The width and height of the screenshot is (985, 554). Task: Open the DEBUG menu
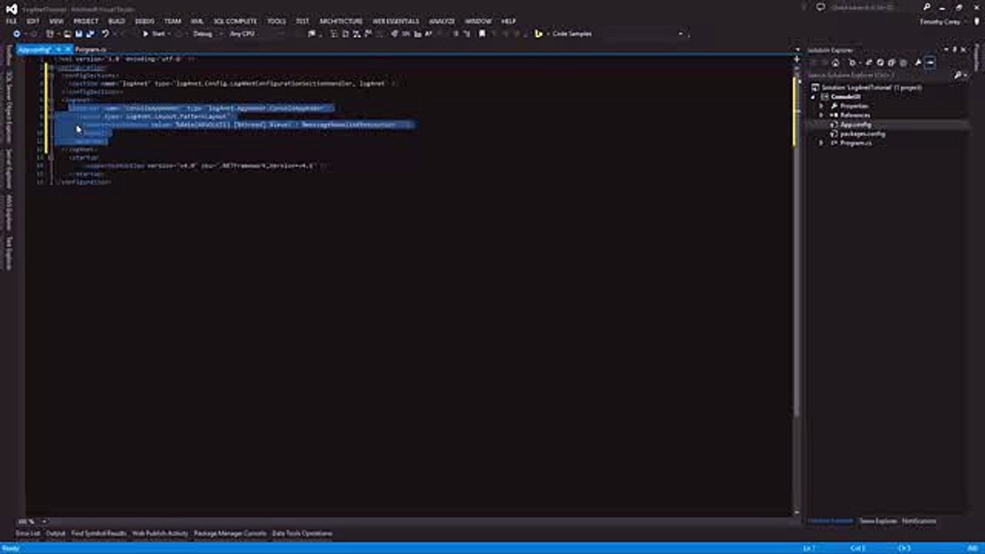tap(145, 22)
